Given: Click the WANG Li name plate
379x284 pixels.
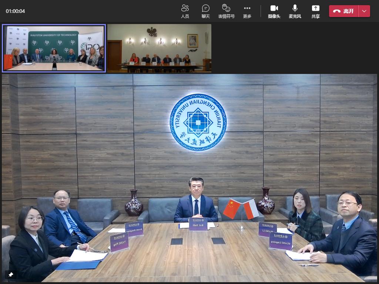Looking at the screenshot, I should pyautogui.click(x=267, y=229).
